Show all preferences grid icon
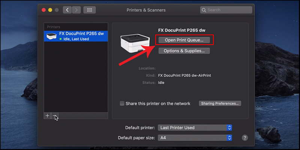This screenshot has height=150, width=300. (90, 10)
